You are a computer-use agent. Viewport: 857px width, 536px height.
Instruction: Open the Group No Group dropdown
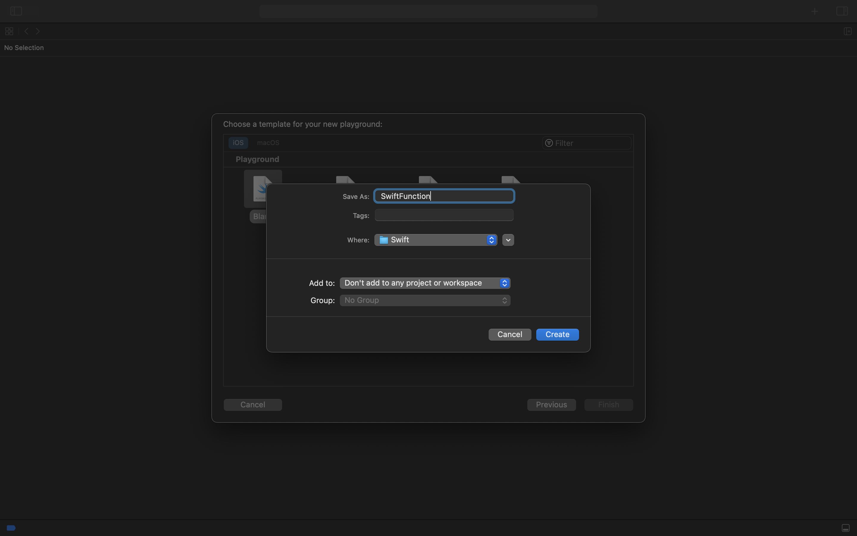(x=425, y=300)
